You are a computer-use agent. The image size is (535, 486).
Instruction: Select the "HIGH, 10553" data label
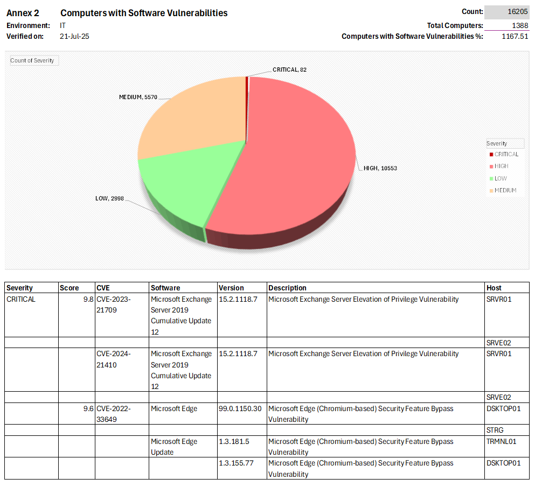(380, 168)
